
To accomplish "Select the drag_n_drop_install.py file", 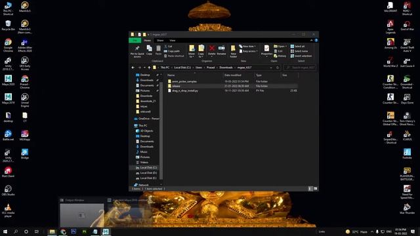I will tap(185, 91).
